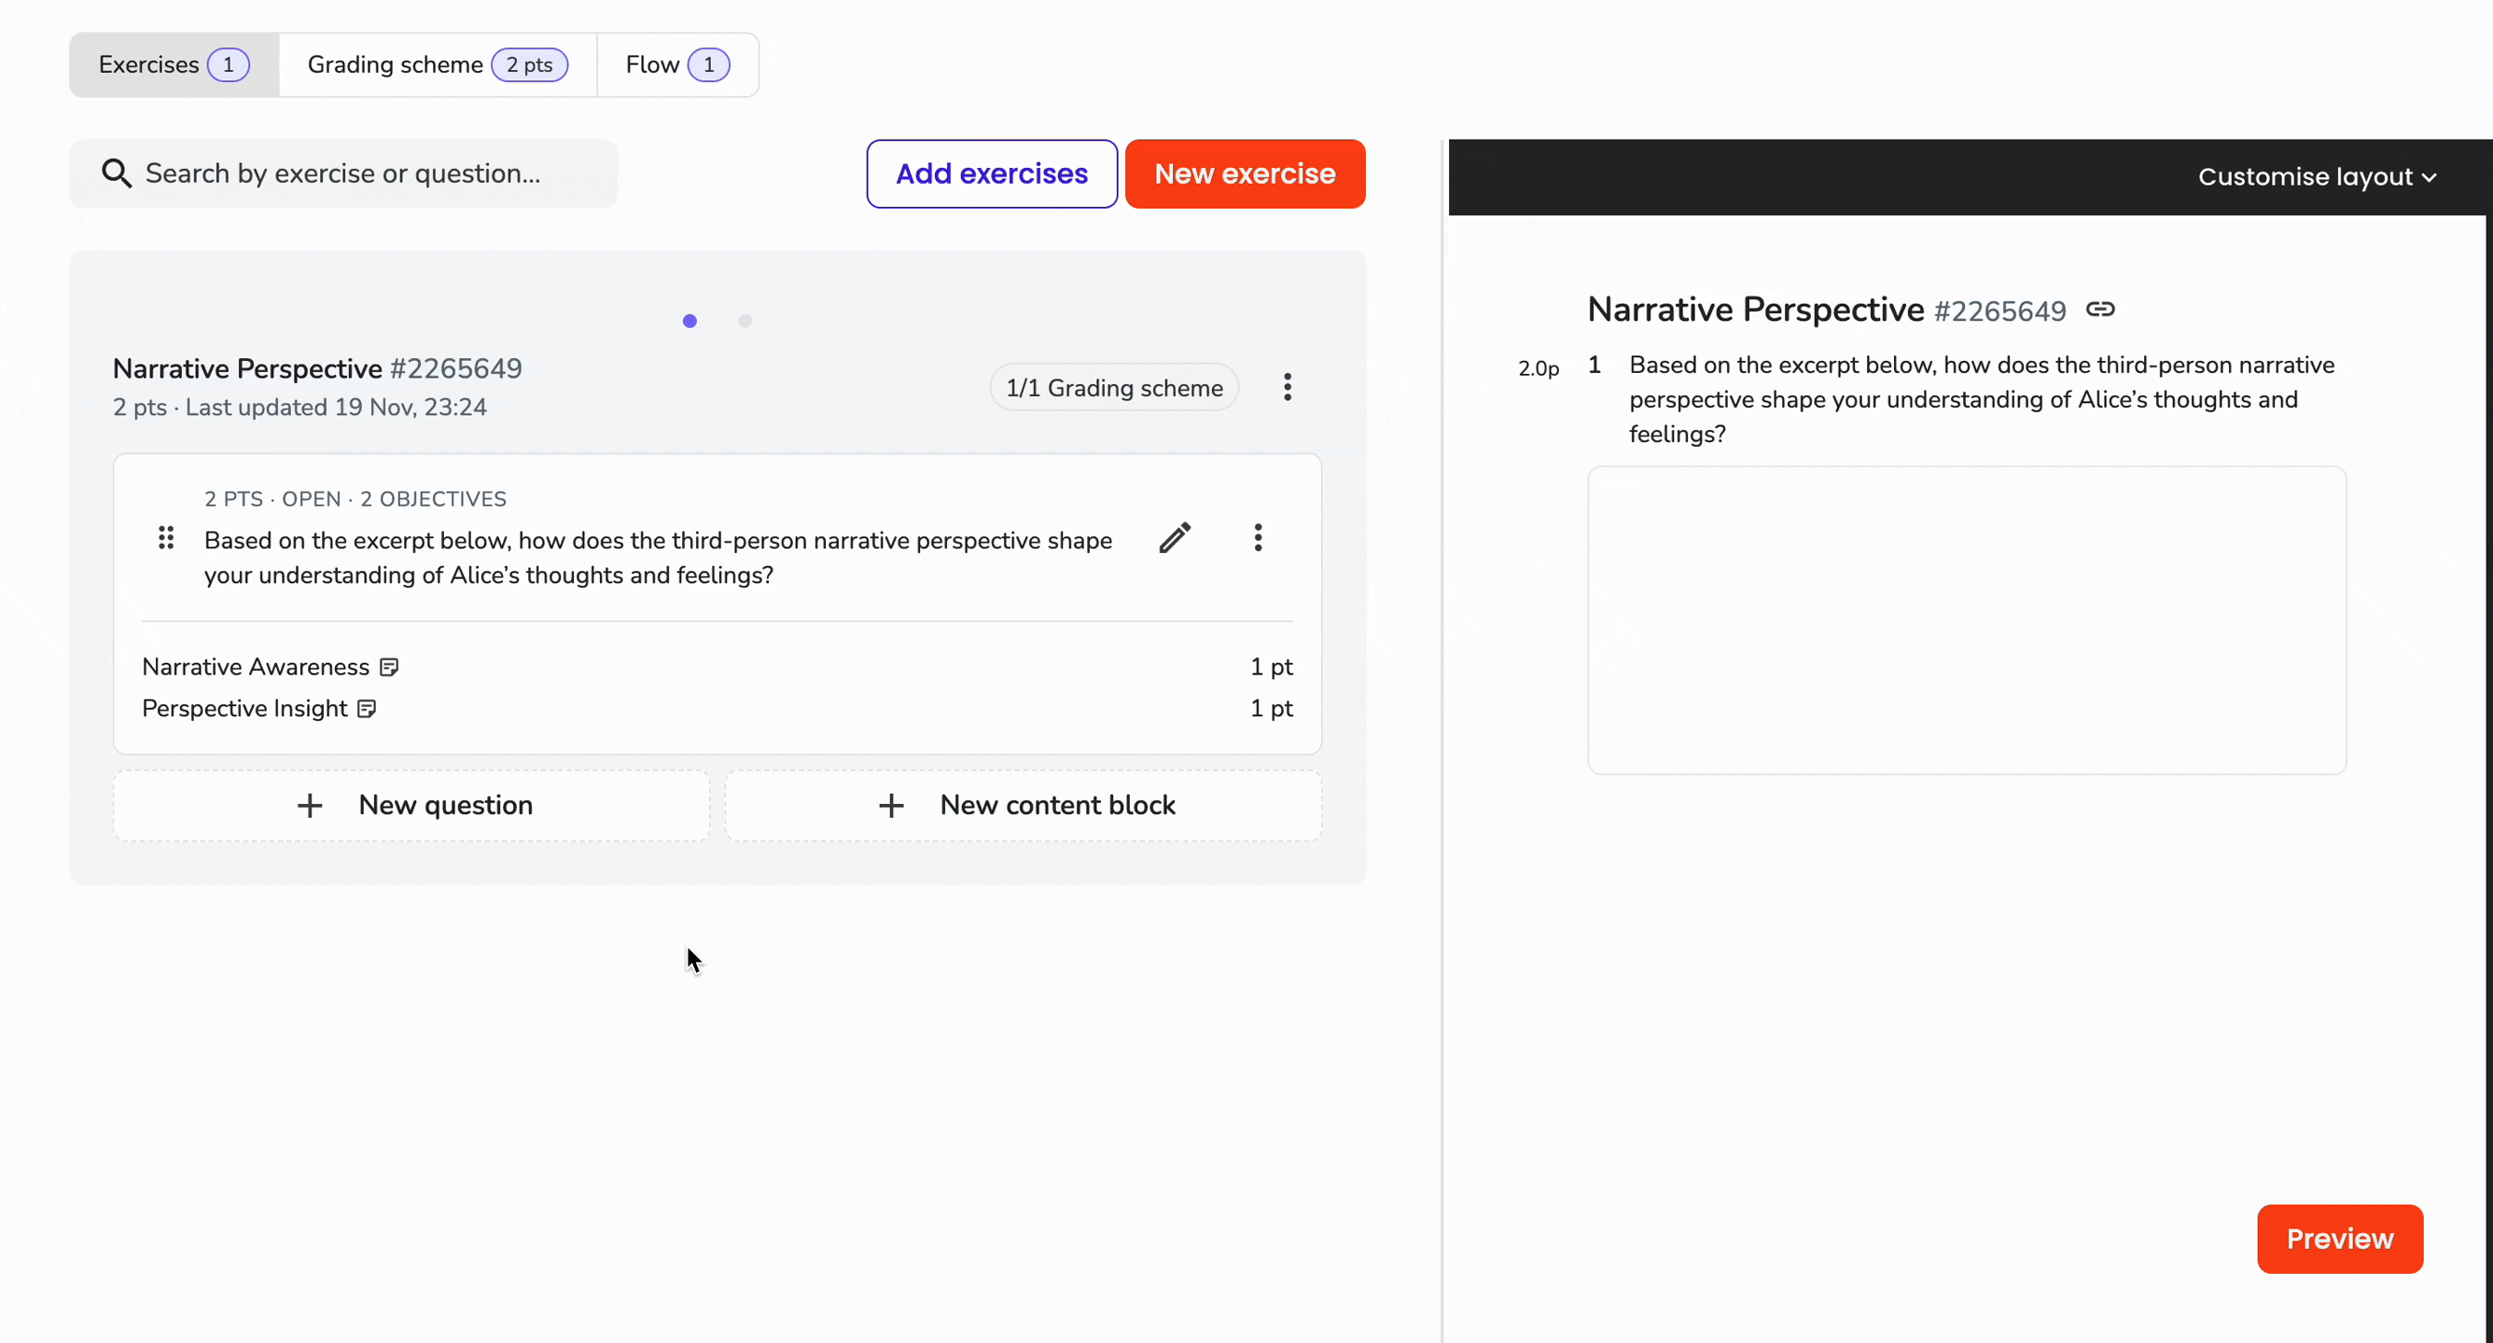Image resolution: width=2493 pixels, height=1343 pixels.
Task: Click the New exercise button
Action: [x=1245, y=173]
